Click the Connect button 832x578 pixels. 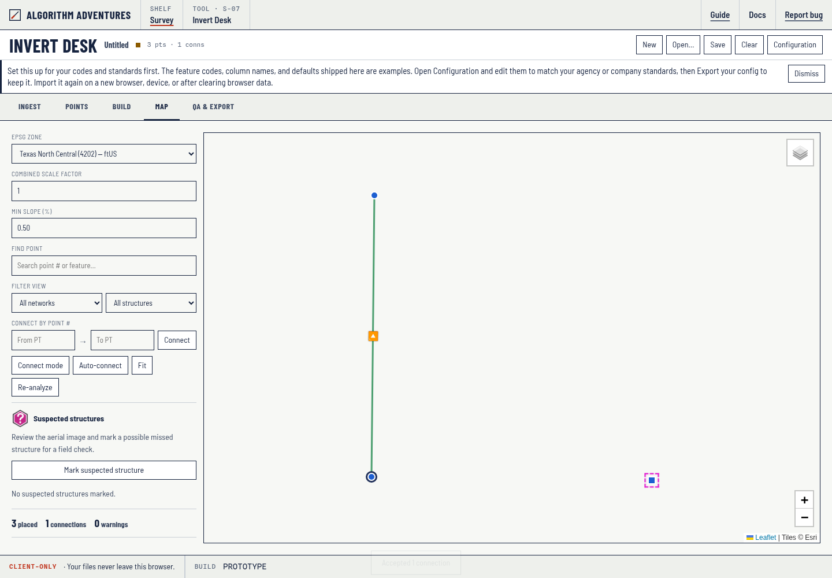click(x=177, y=340)
